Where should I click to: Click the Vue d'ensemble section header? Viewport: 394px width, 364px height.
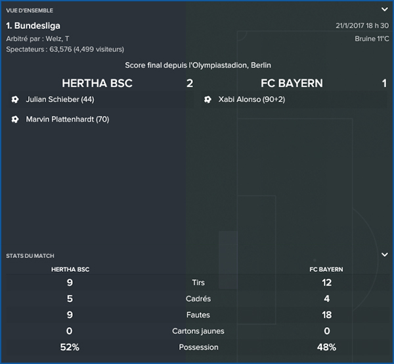[x=30, y=11]
